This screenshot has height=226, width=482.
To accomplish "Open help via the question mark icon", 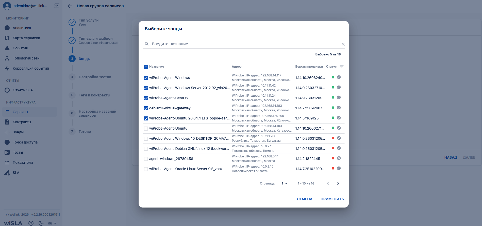I will (x=31, y=223).
